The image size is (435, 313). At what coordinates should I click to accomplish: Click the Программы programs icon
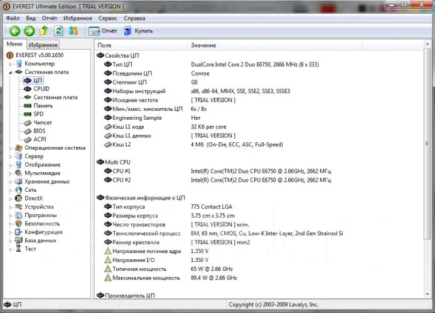[18, 215]
